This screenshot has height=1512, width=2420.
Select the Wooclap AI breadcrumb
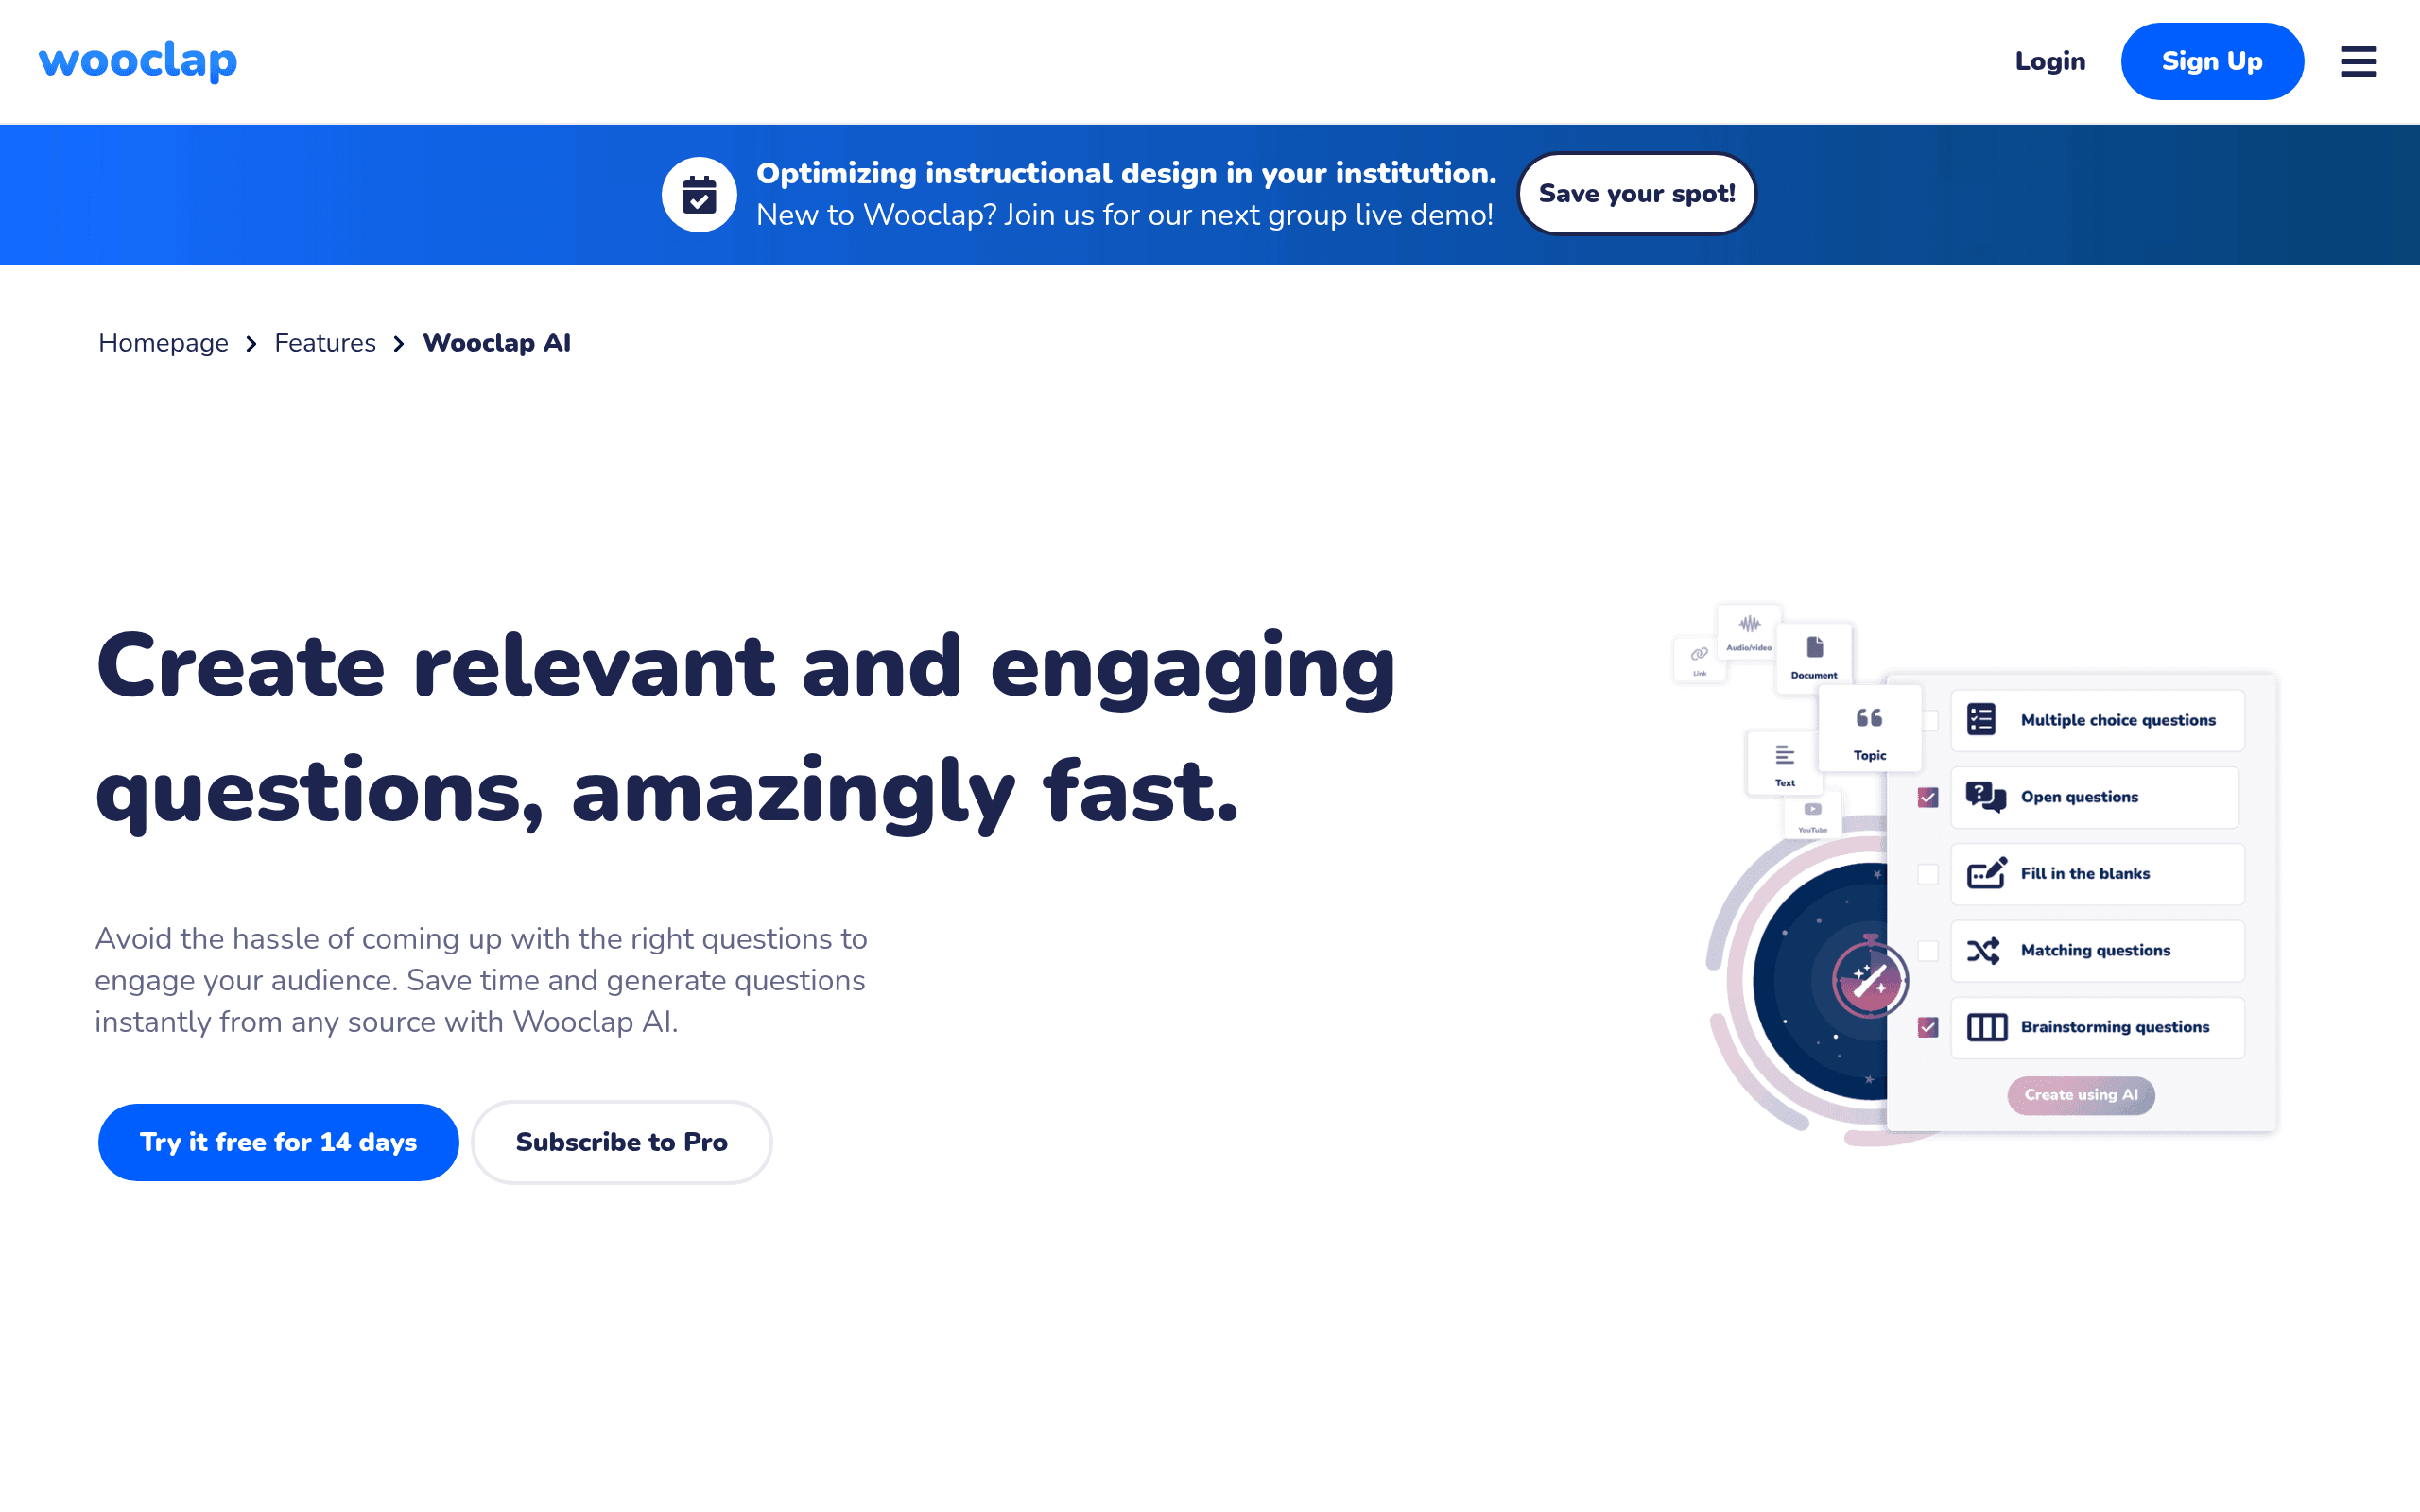[x=497, y=343]
